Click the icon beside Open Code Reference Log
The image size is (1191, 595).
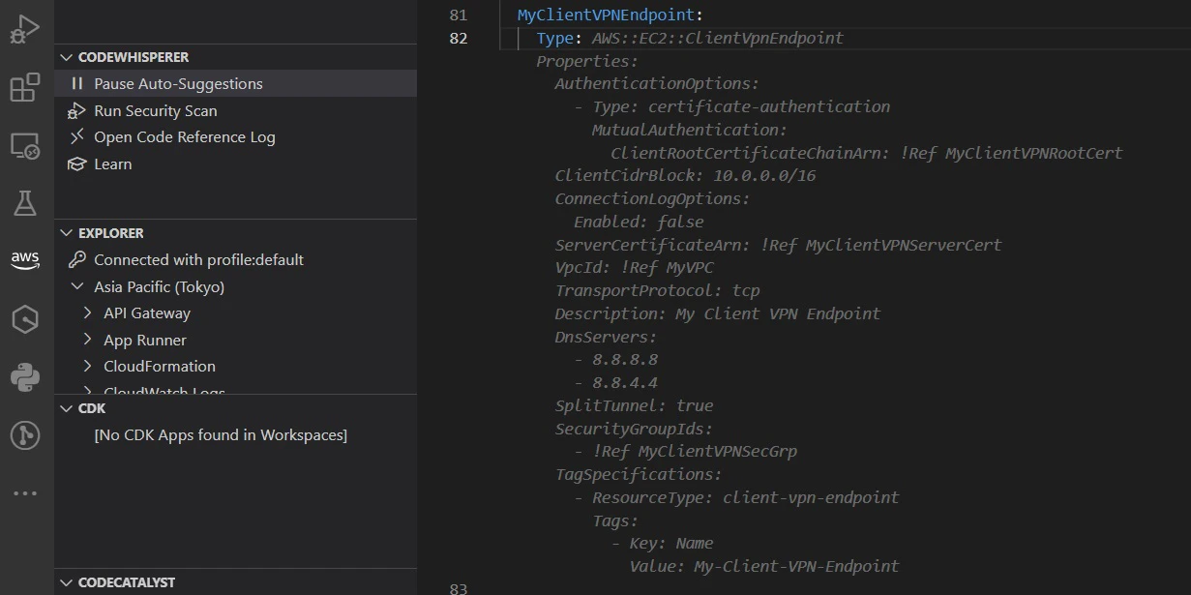tap(77, 137)
